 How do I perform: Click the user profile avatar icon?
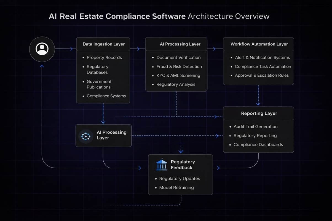point(42,49)
